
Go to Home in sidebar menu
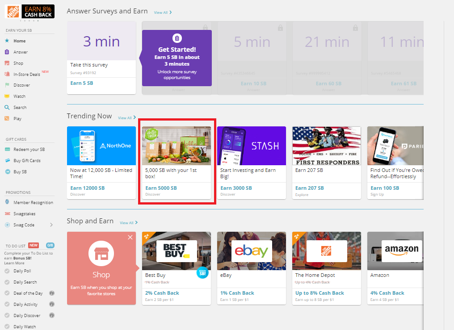pos(19,41)
